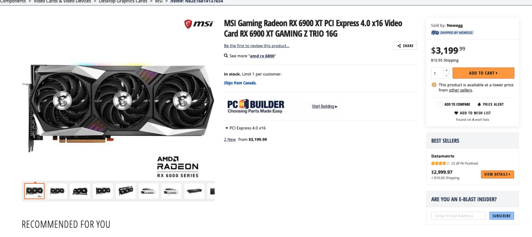The height and width of the screenshot is (237, 532).
Task: Decrease quantity with the minus stepper
Action: [x=446, y=76]
